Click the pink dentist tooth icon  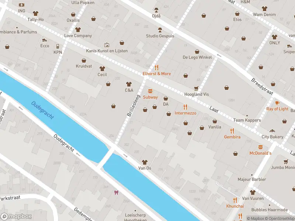(116, 192)
